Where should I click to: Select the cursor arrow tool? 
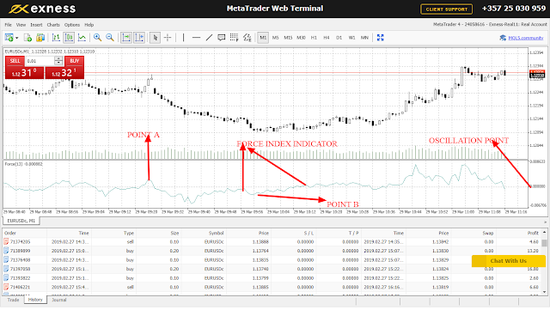click(x=155, y=38)
